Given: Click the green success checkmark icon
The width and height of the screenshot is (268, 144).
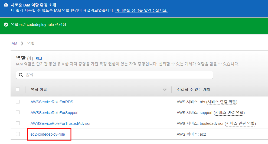Looking at the screenshot, I should pyautogui.click(x=6, y=25).
